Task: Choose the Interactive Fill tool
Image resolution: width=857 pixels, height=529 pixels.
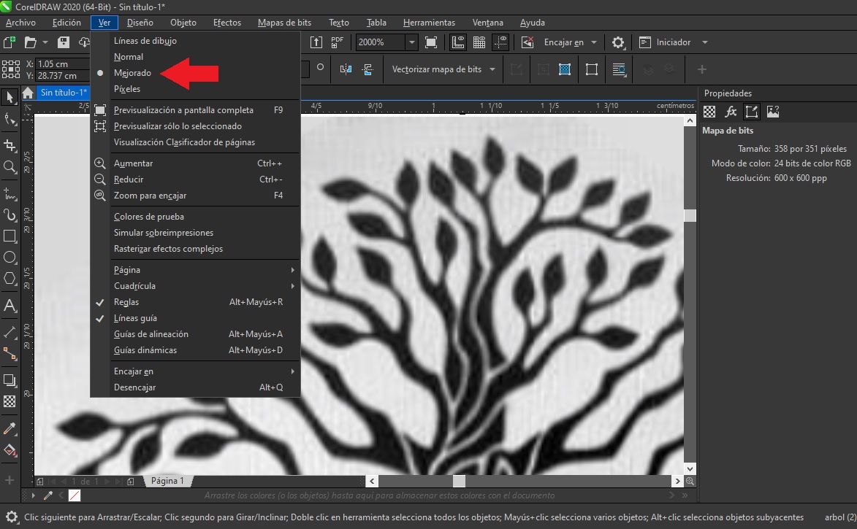Action: (9, 450)
